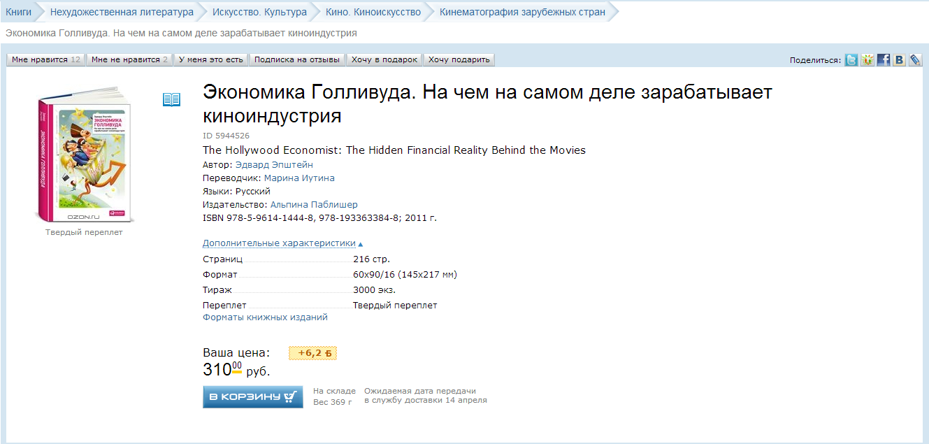Select the price '310 руб.'
The image size is (929, 444).
click(236, 371)
